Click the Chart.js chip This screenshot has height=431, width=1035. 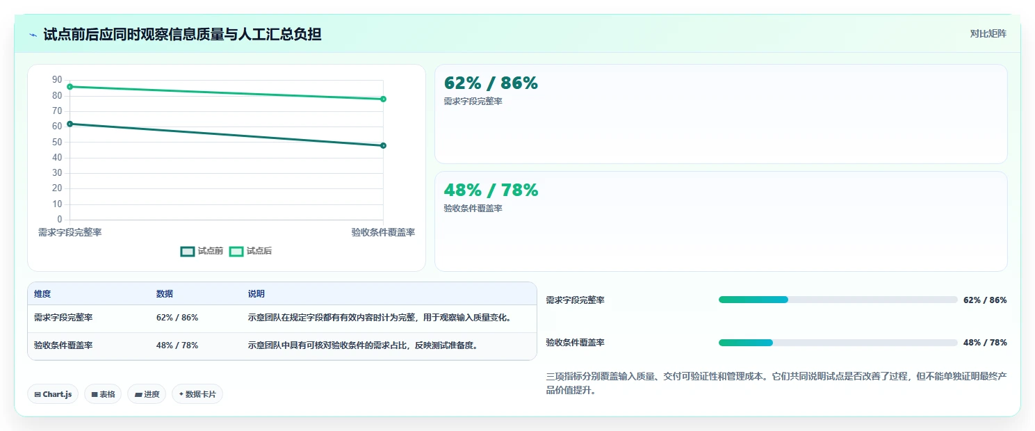(x=53, y=394)
